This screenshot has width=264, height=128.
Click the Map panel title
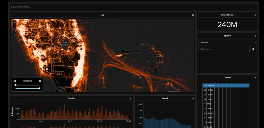click(x=102, y=15)
